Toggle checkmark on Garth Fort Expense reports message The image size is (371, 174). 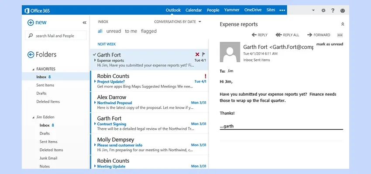(94, 54)
